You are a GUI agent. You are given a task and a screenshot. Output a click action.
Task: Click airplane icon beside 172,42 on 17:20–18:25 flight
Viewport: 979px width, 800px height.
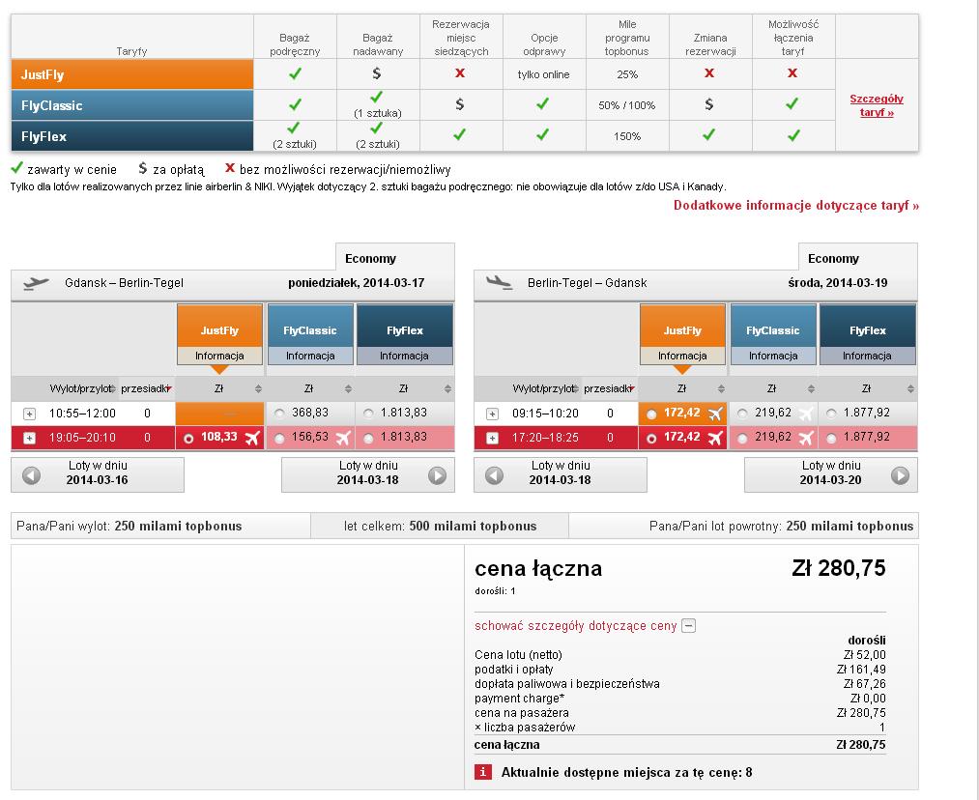pos(715,438)
